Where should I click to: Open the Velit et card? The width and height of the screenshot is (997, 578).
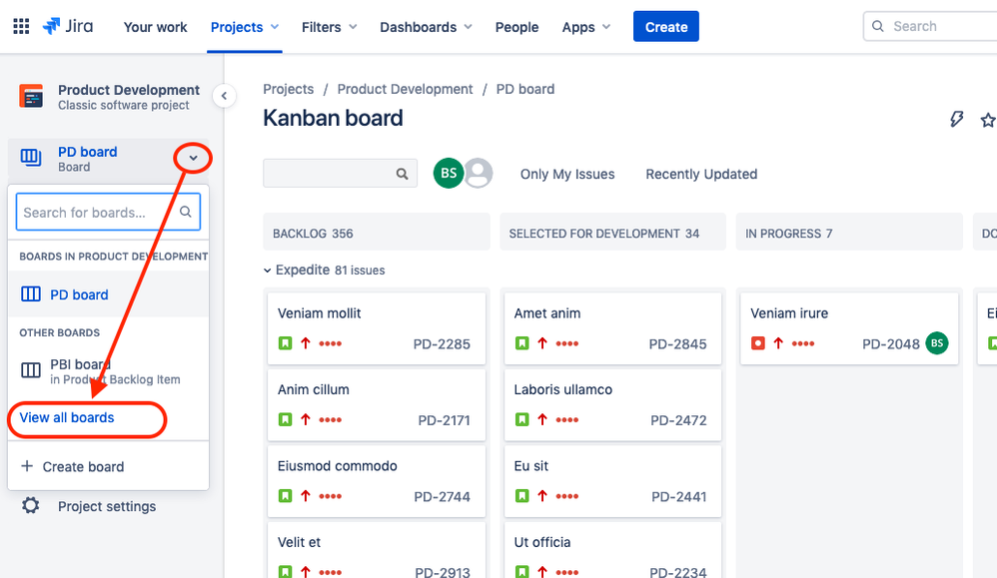tap(377, 550)
